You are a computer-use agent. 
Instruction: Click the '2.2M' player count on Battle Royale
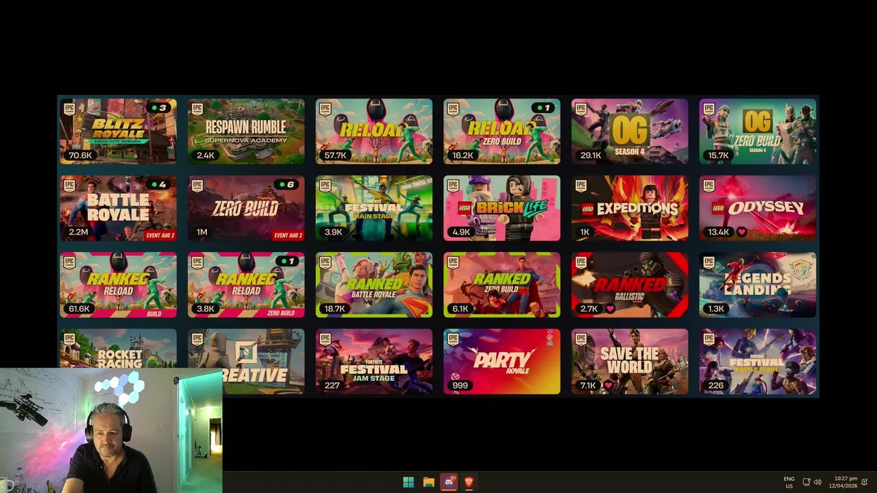point(78,232)
